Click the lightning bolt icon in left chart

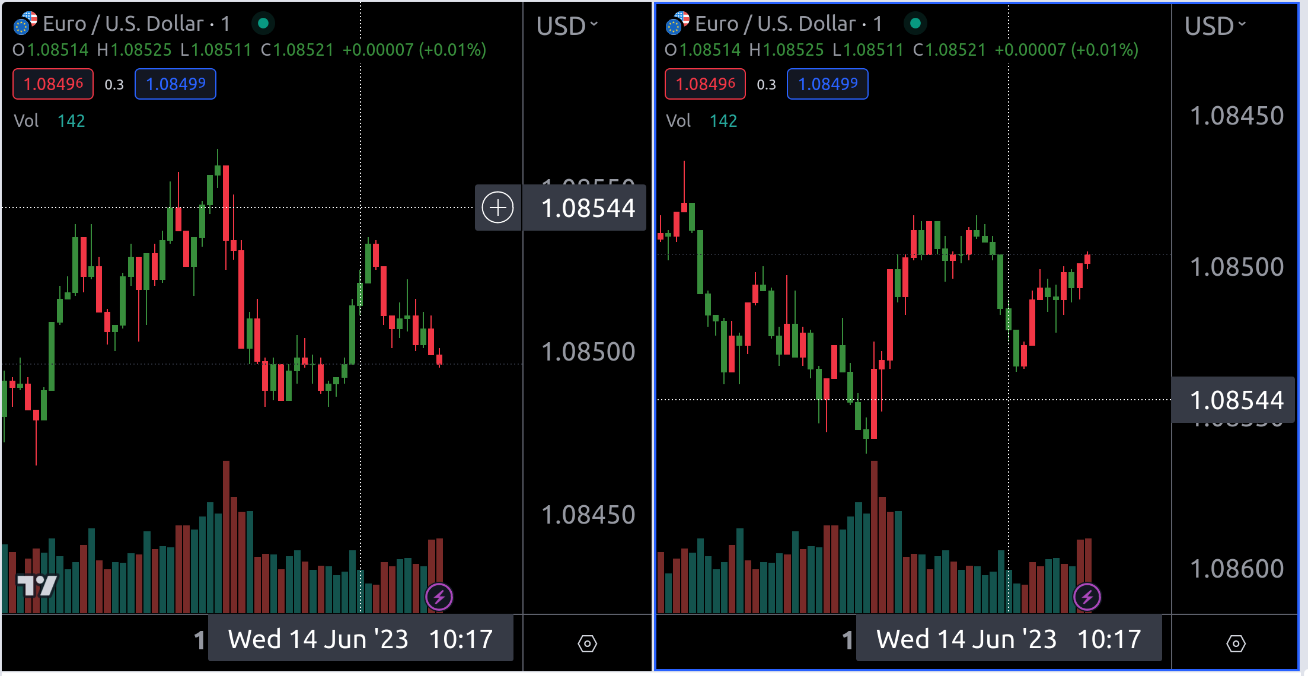click(439, 597)
